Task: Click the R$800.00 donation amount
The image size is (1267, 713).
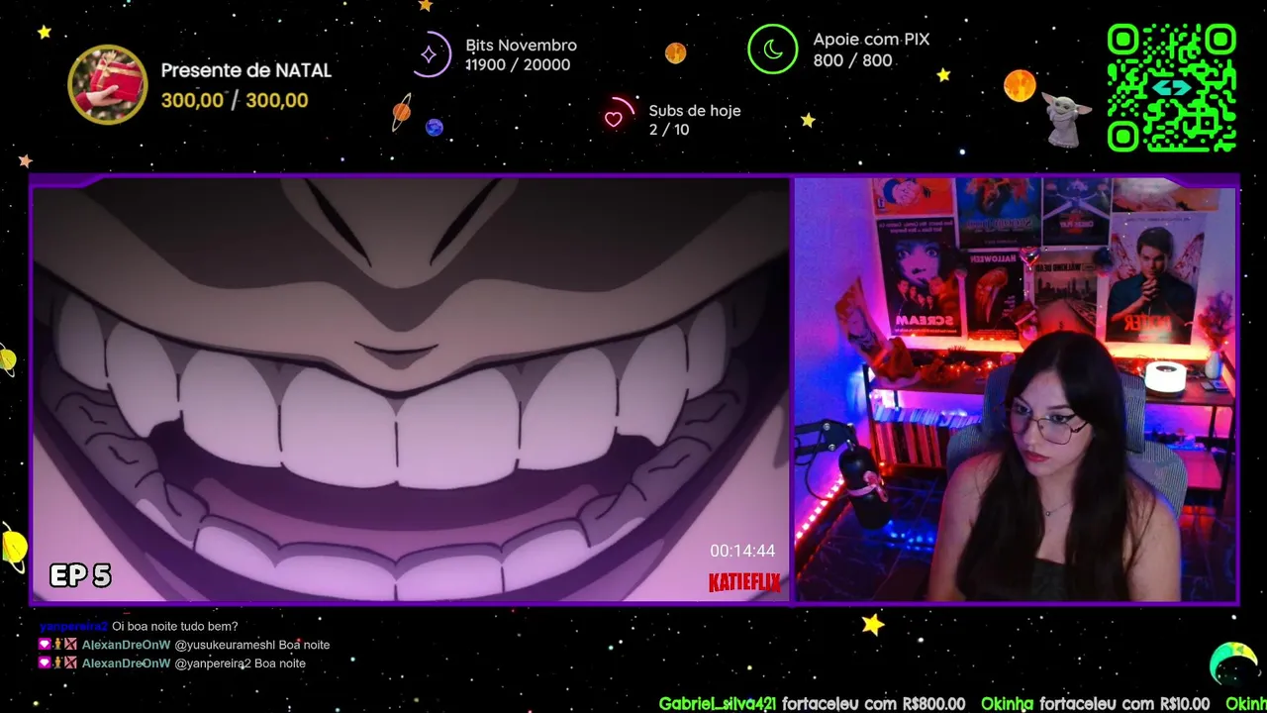Action: (x=933, y=704)
